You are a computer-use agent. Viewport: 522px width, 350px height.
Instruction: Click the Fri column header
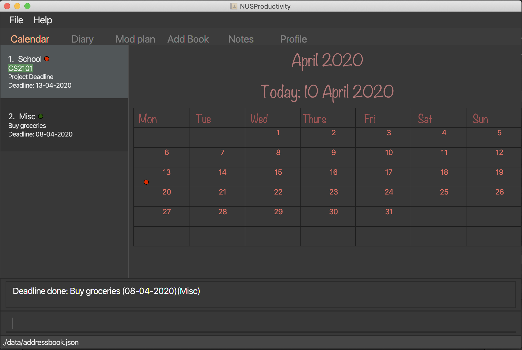(x=370, y=119)
